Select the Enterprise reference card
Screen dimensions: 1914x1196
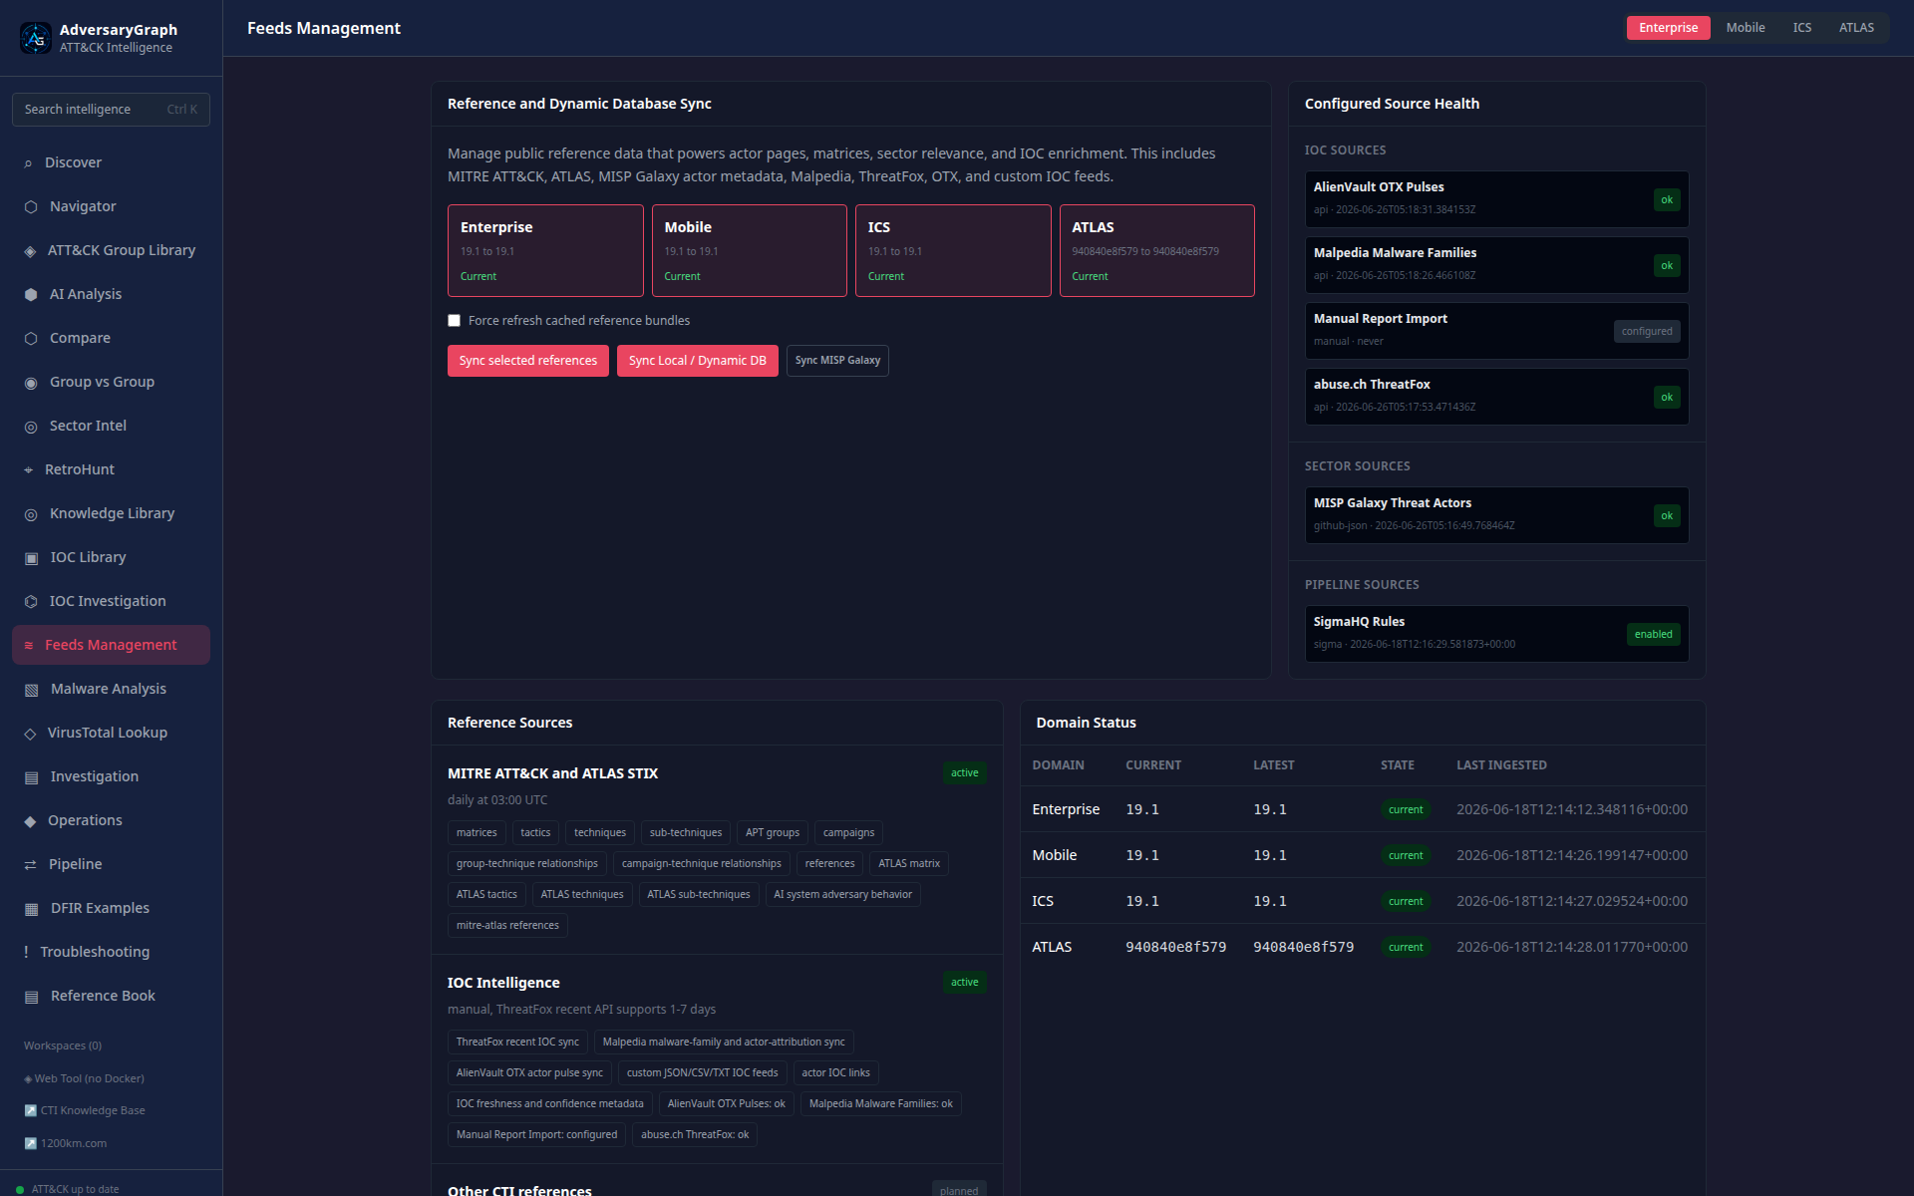click(545, 251)
